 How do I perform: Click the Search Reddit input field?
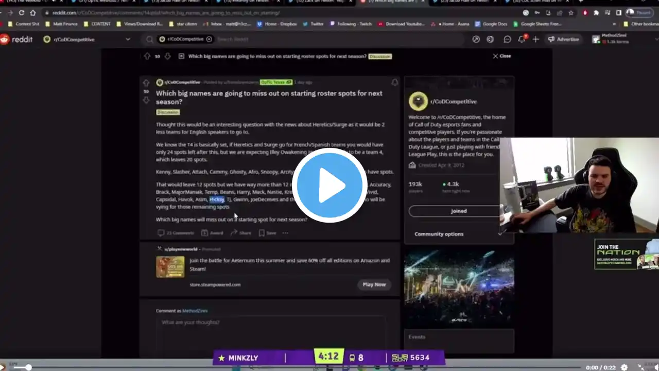(x=335, y=39)
